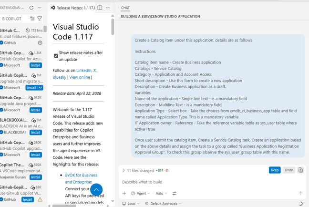Open chat tools configuration icon

click(174, 193)
